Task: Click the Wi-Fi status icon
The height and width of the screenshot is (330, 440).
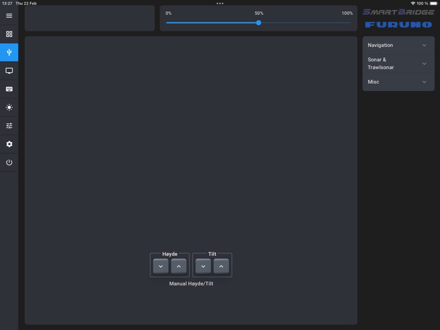Action: [x=413, y=4]
